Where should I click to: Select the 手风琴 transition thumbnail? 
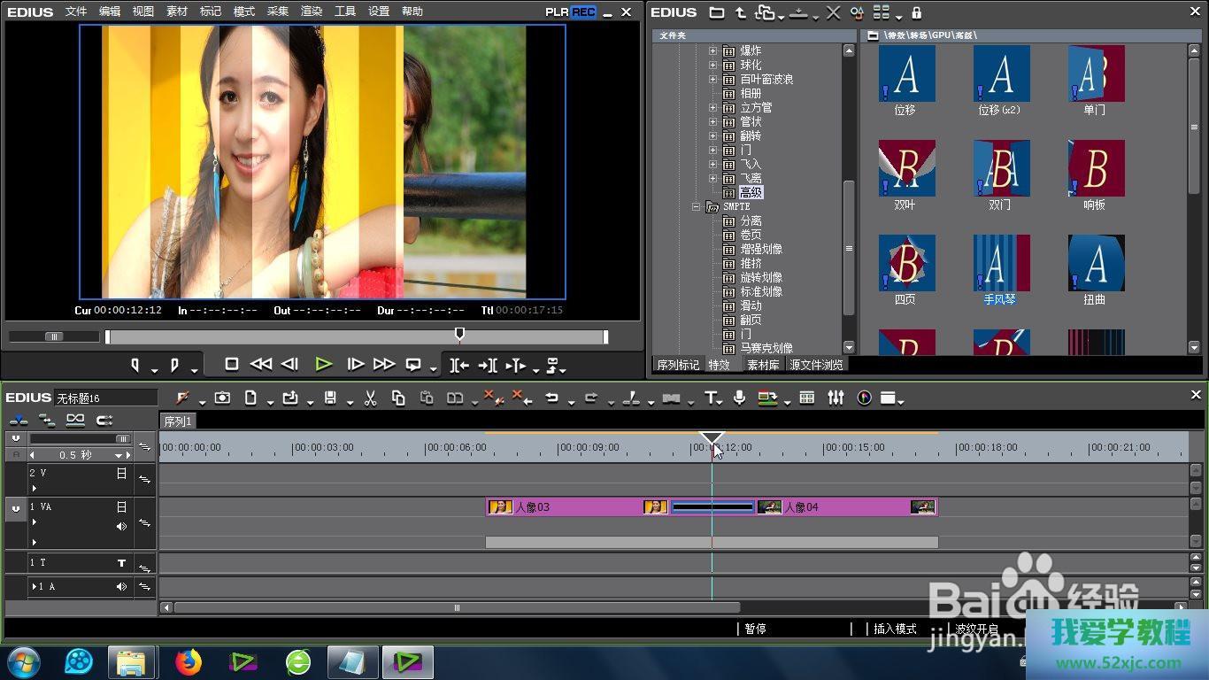pos(1000,265)
